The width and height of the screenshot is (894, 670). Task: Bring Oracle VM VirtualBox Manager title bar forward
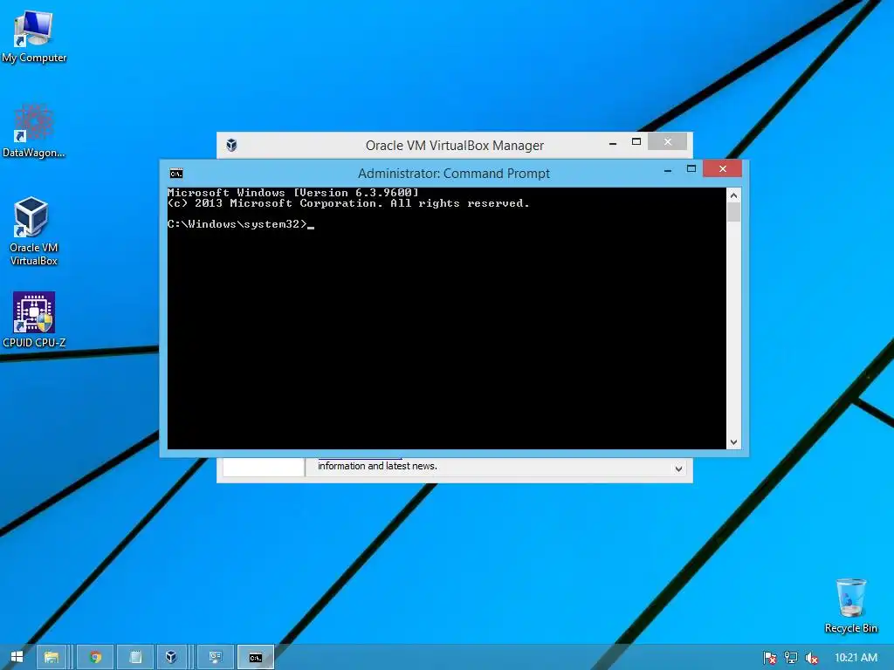point(454,146)
